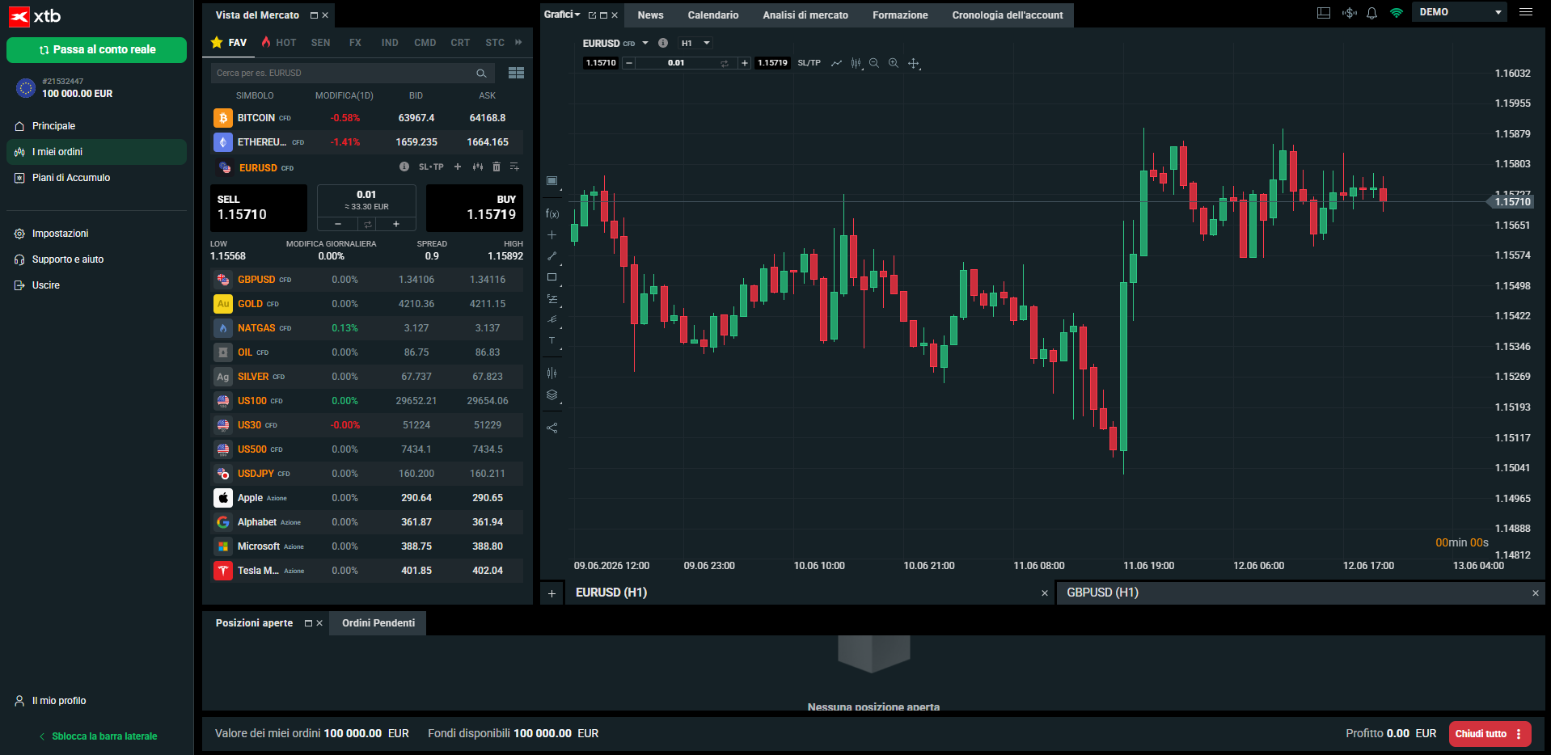
Task: Select the FAV market category tab
Action: pyautogui.click(x=230, y=42)
